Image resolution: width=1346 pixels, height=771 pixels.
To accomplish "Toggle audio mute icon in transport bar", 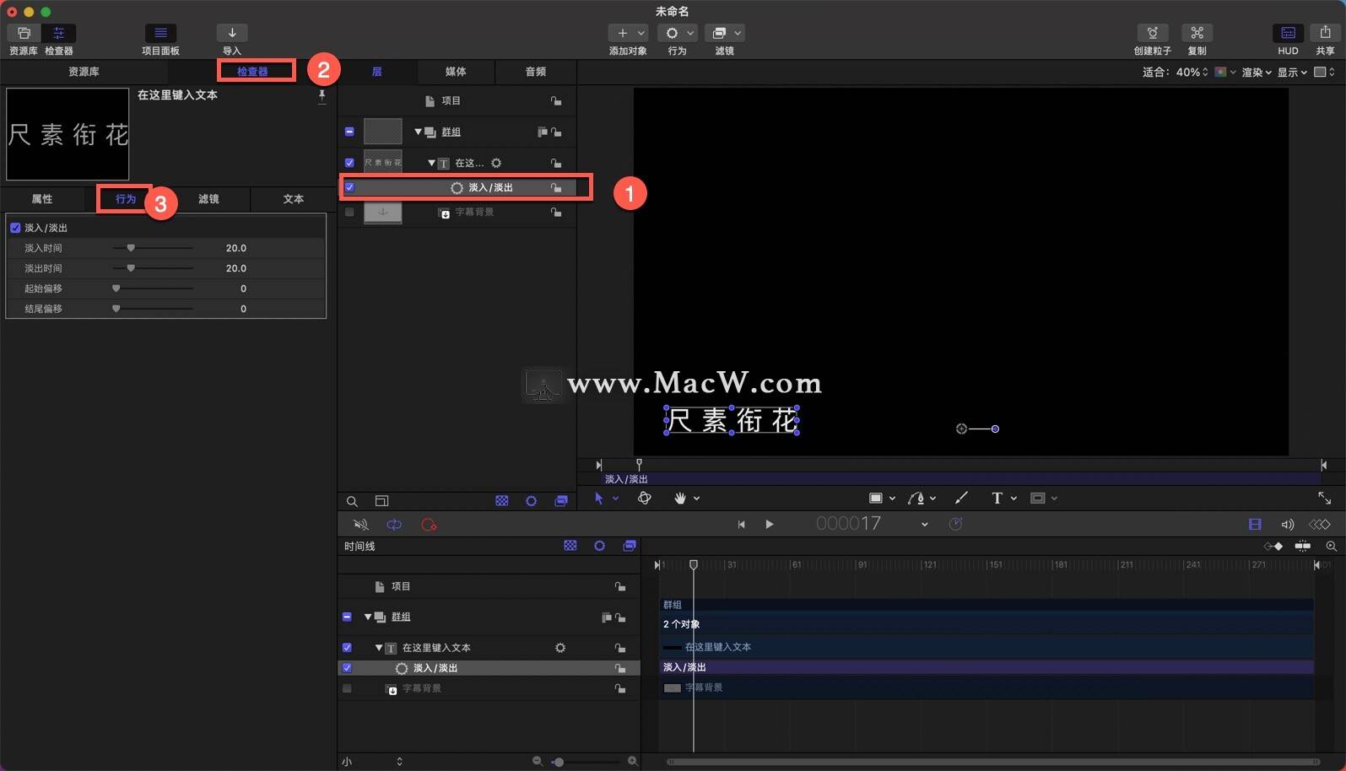I will coord(360,525).
